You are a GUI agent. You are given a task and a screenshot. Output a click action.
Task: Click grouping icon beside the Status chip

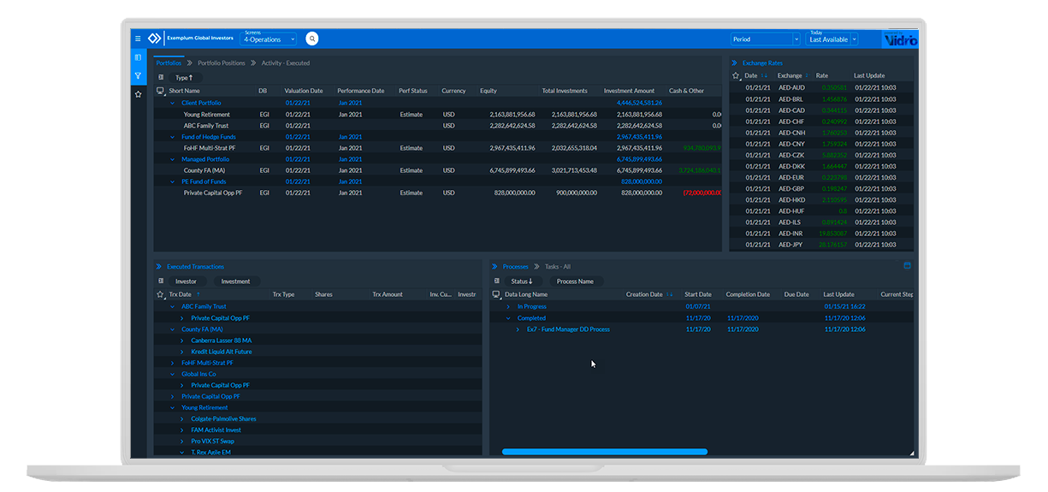point(496,281)
